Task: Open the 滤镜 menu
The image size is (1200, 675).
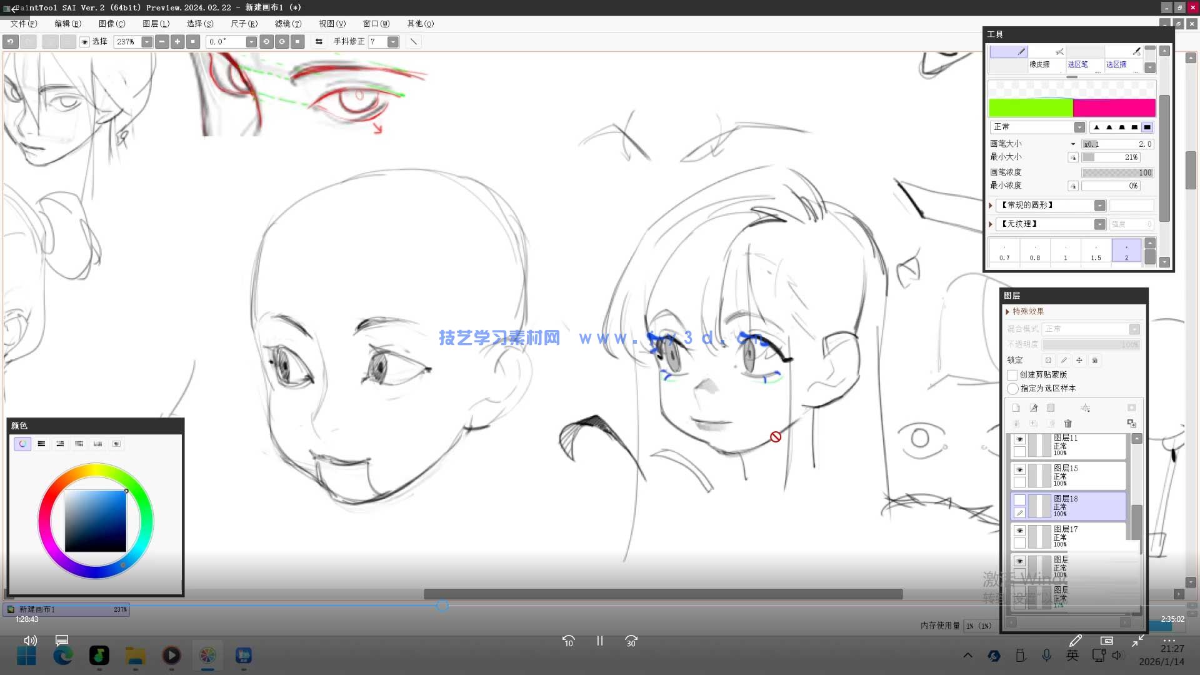Action: click(287, 24)
